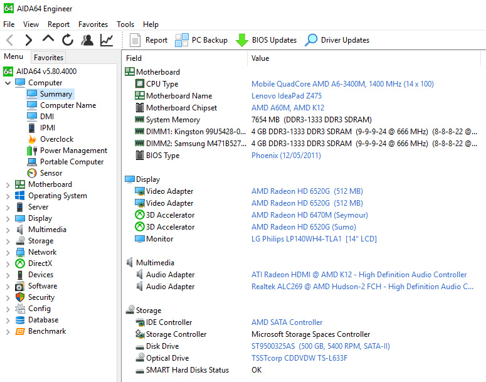Select DMI tree item
The width and height of the screenshot is (486, 382).
[x=41, y=117]
